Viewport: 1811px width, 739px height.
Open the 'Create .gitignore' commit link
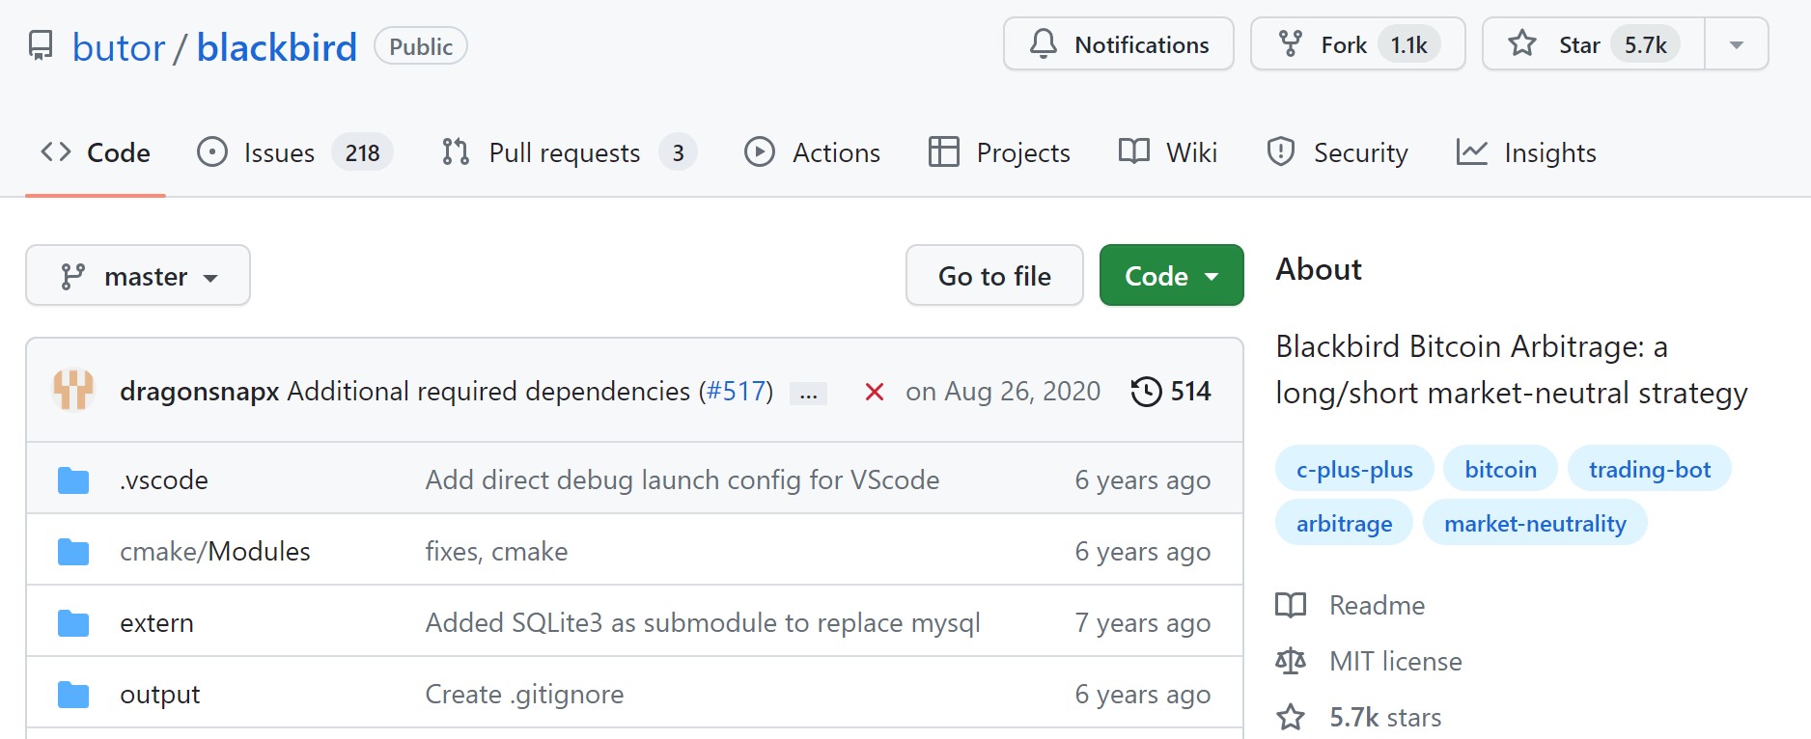(x=524, y=694)
